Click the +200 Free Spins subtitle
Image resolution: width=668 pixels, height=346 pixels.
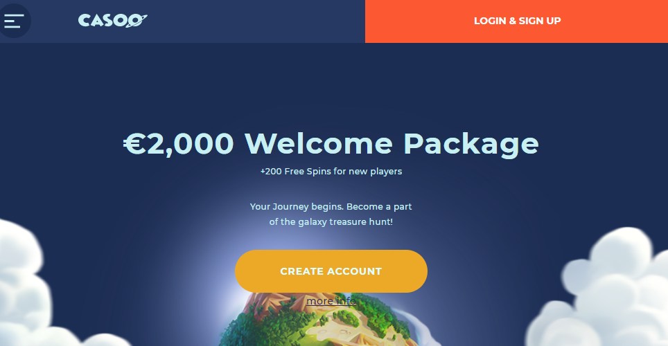point(331,172)
